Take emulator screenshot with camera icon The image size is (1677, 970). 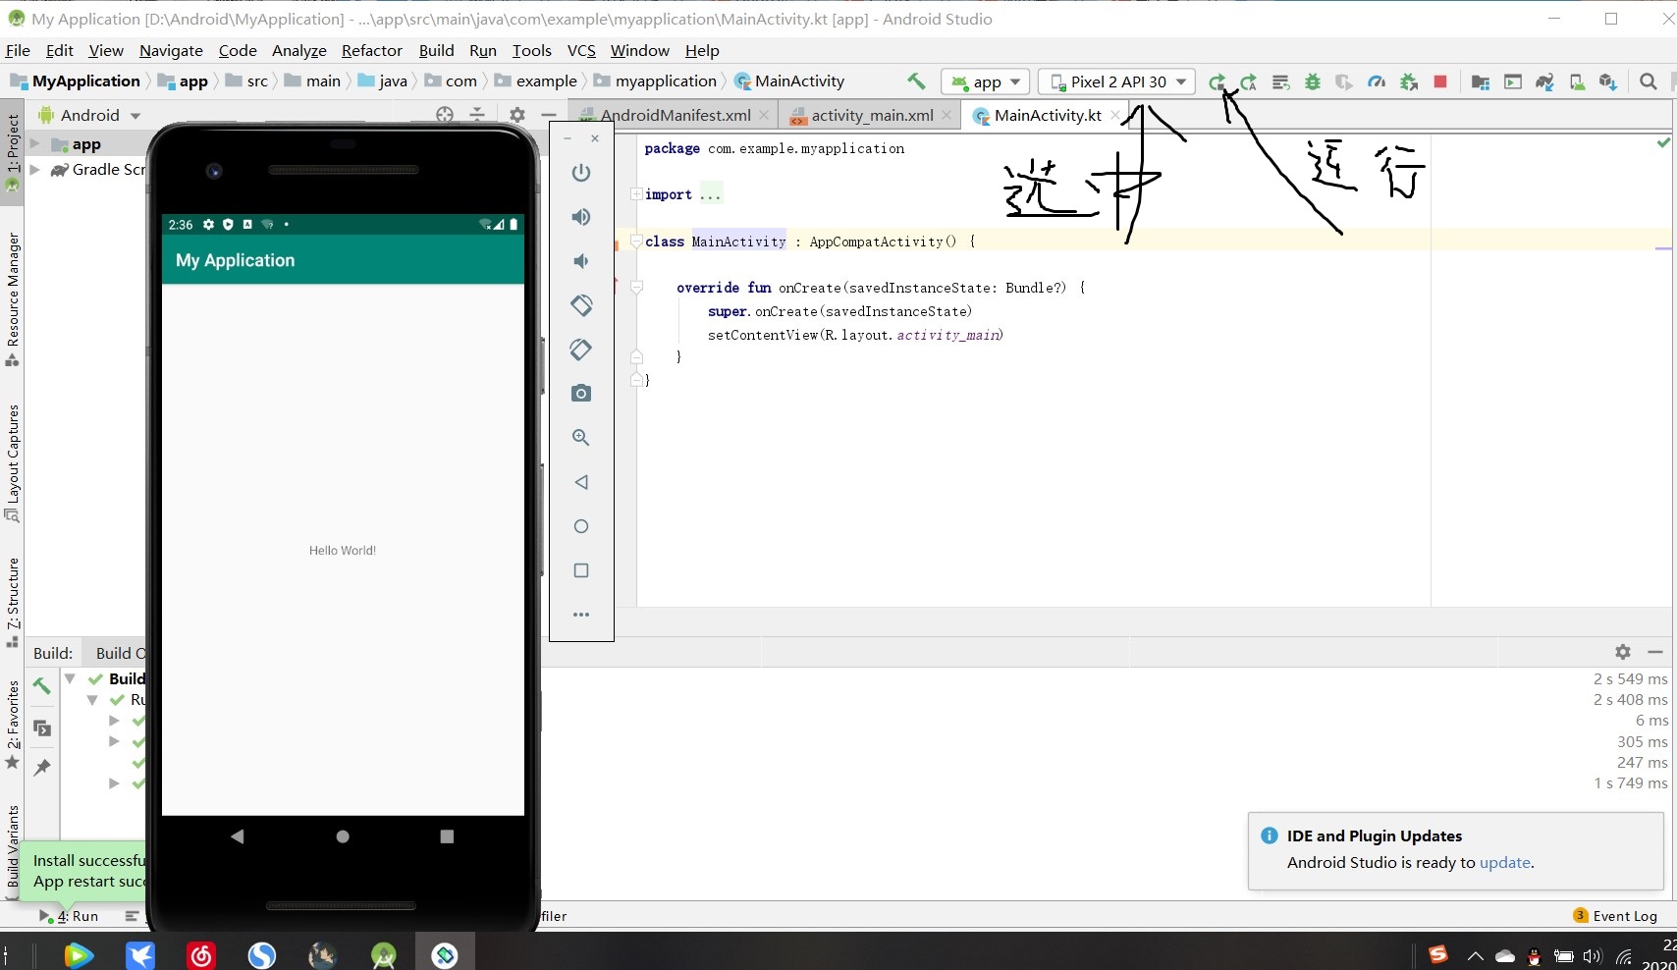pyautogui.click(x=581, y=394)
